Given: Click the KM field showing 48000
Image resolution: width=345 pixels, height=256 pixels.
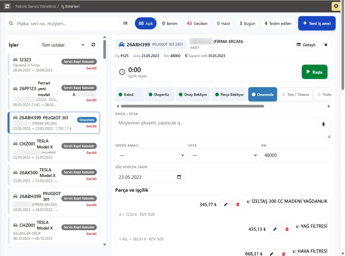Looking at the screenshot, I should pyautogui.click(x=296, y=155).
